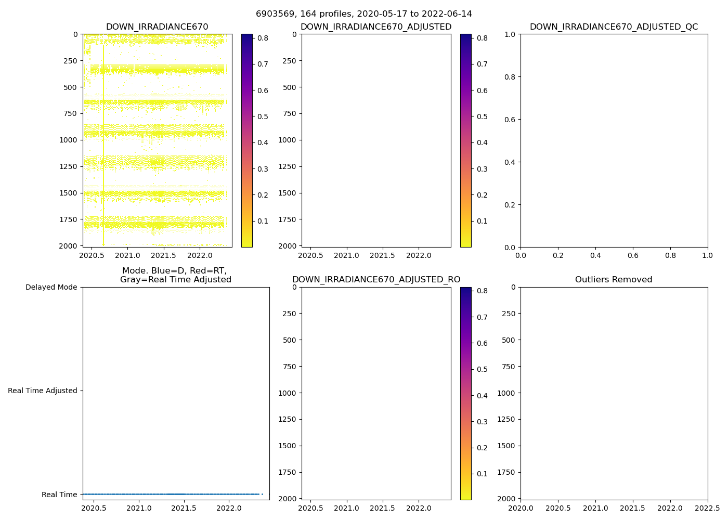Click inside the empty Outliers Removed axes

(614, 393)
